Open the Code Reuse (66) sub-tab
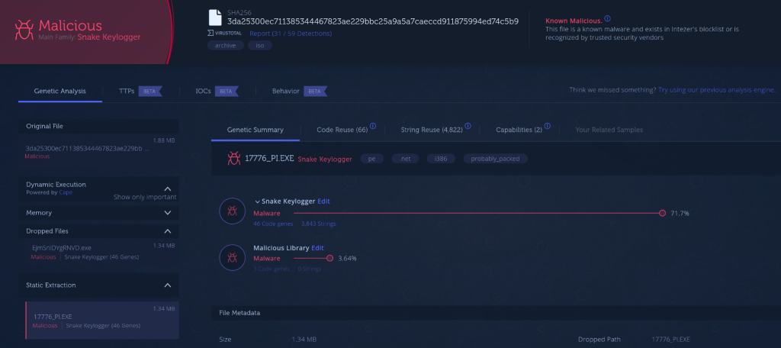The height and width of the screenshot is (348, 781). (342, 130)
